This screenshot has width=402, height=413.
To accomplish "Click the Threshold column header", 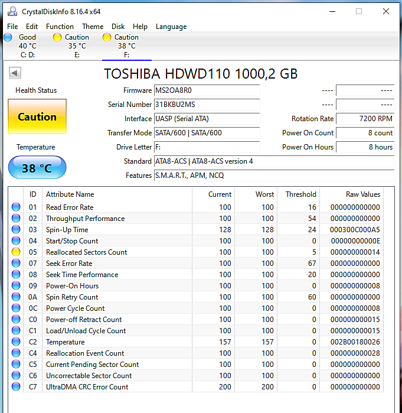I will [x=298, y=194].
